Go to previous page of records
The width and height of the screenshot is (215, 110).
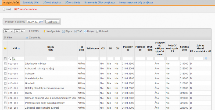(x=12, y=31)
